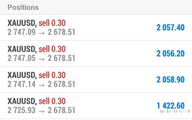
Task: Click XAUUSD symbol of the 2 747.09 position
Action: pyautogui.click(x=22, y=23)
